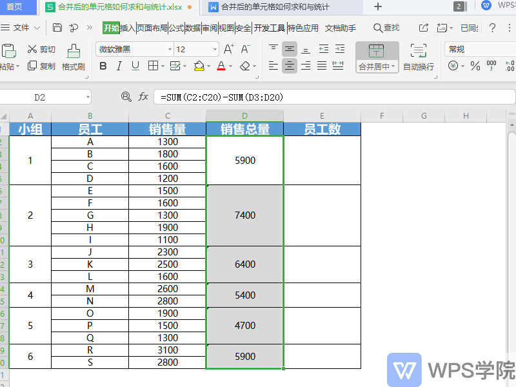The width and height of the screenshot is (516, 387).
Task: Open the font name dropdown 微软雅黑
Action: coord(170,50)
